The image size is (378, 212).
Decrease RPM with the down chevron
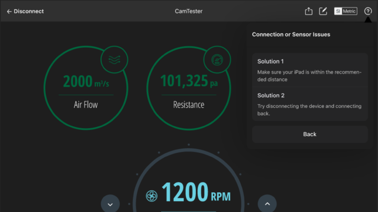[110, 204]
